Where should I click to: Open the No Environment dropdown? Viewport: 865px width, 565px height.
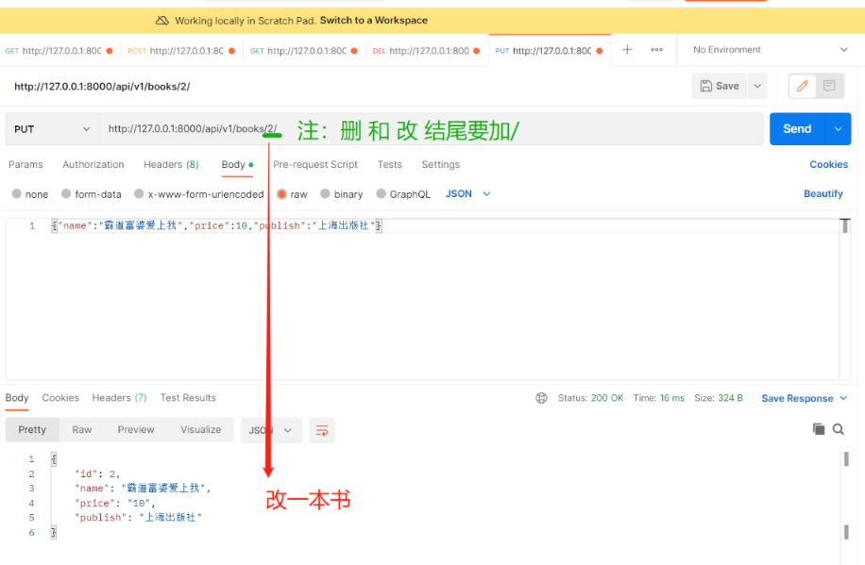tap(770, 50)
